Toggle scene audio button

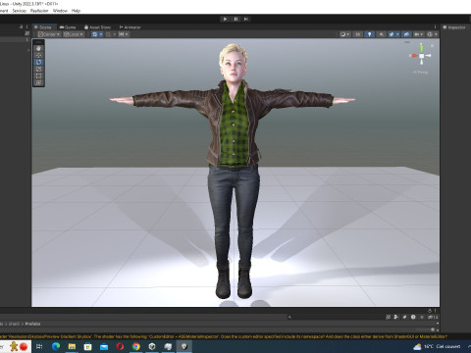(x=381, y=34)
